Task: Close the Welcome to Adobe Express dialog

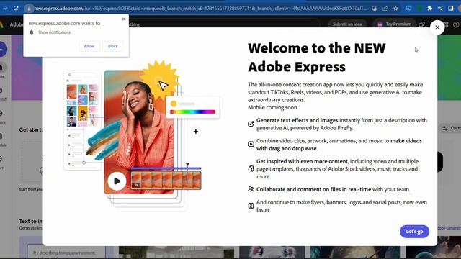Action: [x=437, y=27]
